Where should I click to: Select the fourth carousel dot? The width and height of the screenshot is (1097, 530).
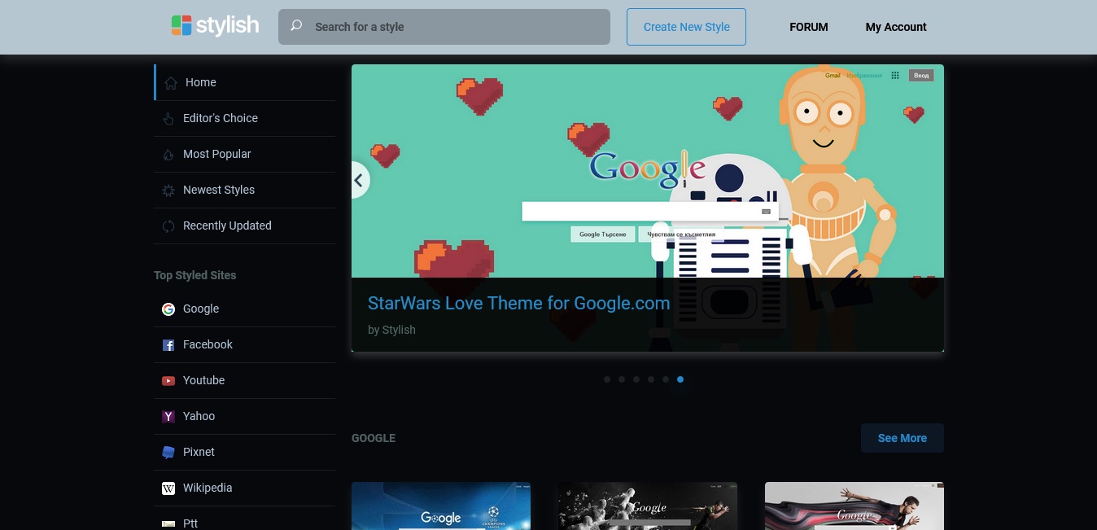(x=651, y=379)
